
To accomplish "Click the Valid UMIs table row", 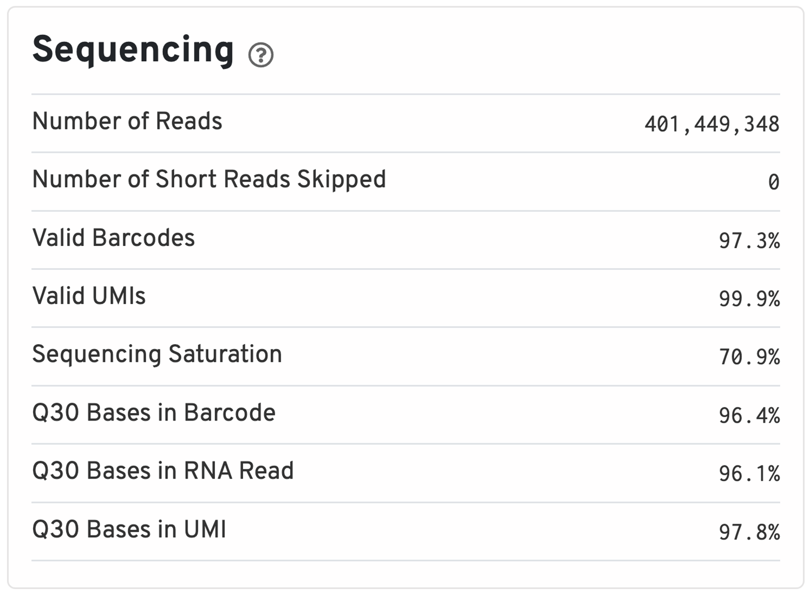I will coord(405,298).
